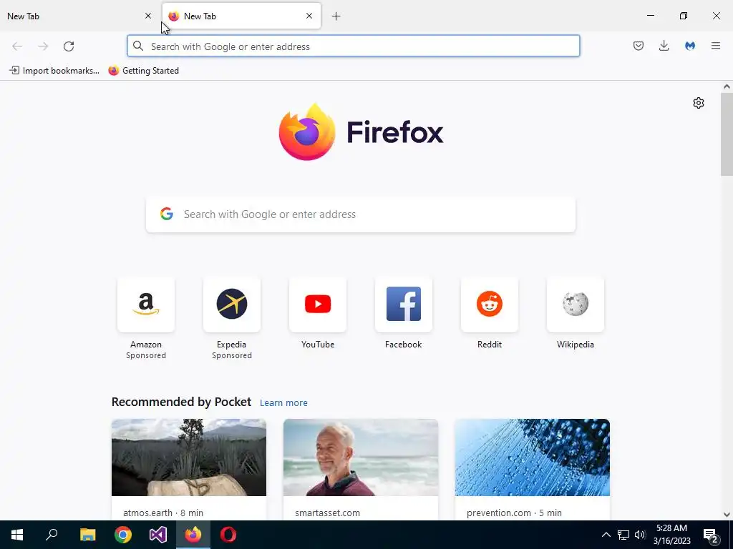
Task: Open a new tab with plus button
Action: 336,16
